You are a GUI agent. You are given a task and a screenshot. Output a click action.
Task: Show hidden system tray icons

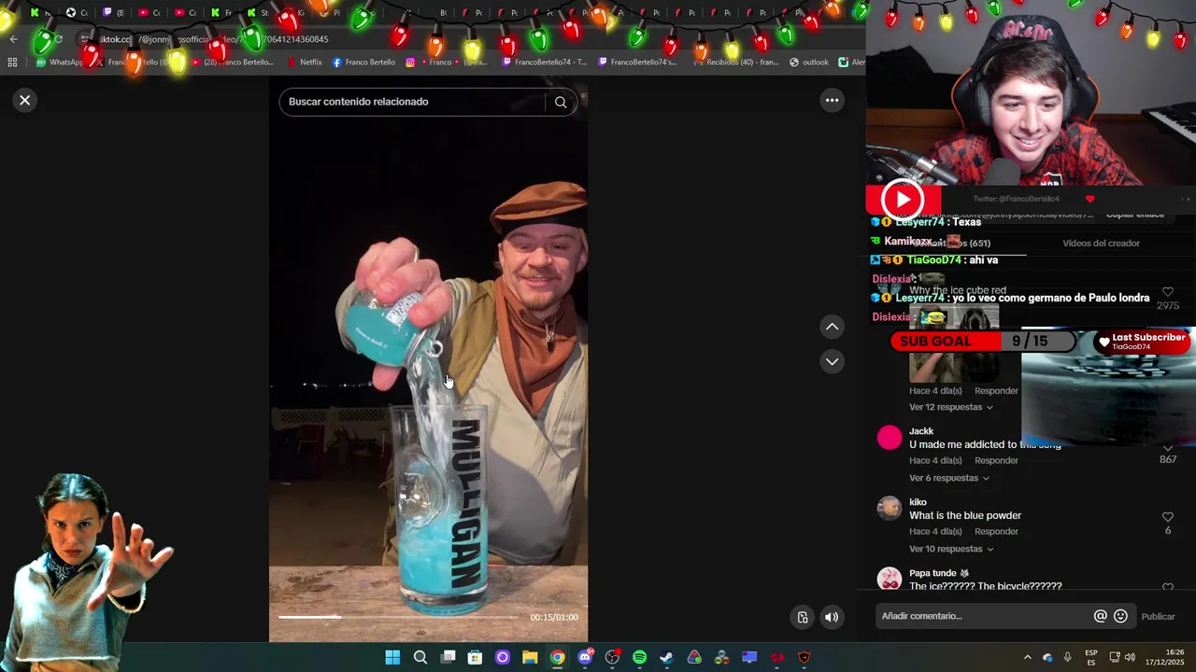pyautogui.click(x=1027, y=657)
